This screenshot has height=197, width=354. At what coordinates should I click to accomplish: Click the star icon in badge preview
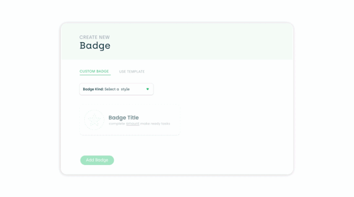click(94, 120)
